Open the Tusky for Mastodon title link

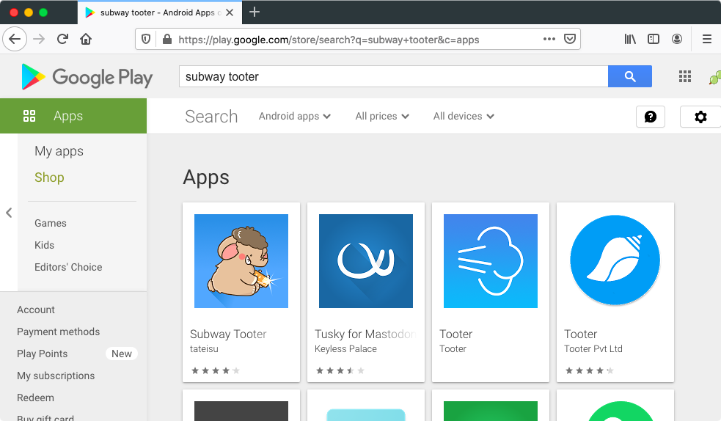pos(365,334)
